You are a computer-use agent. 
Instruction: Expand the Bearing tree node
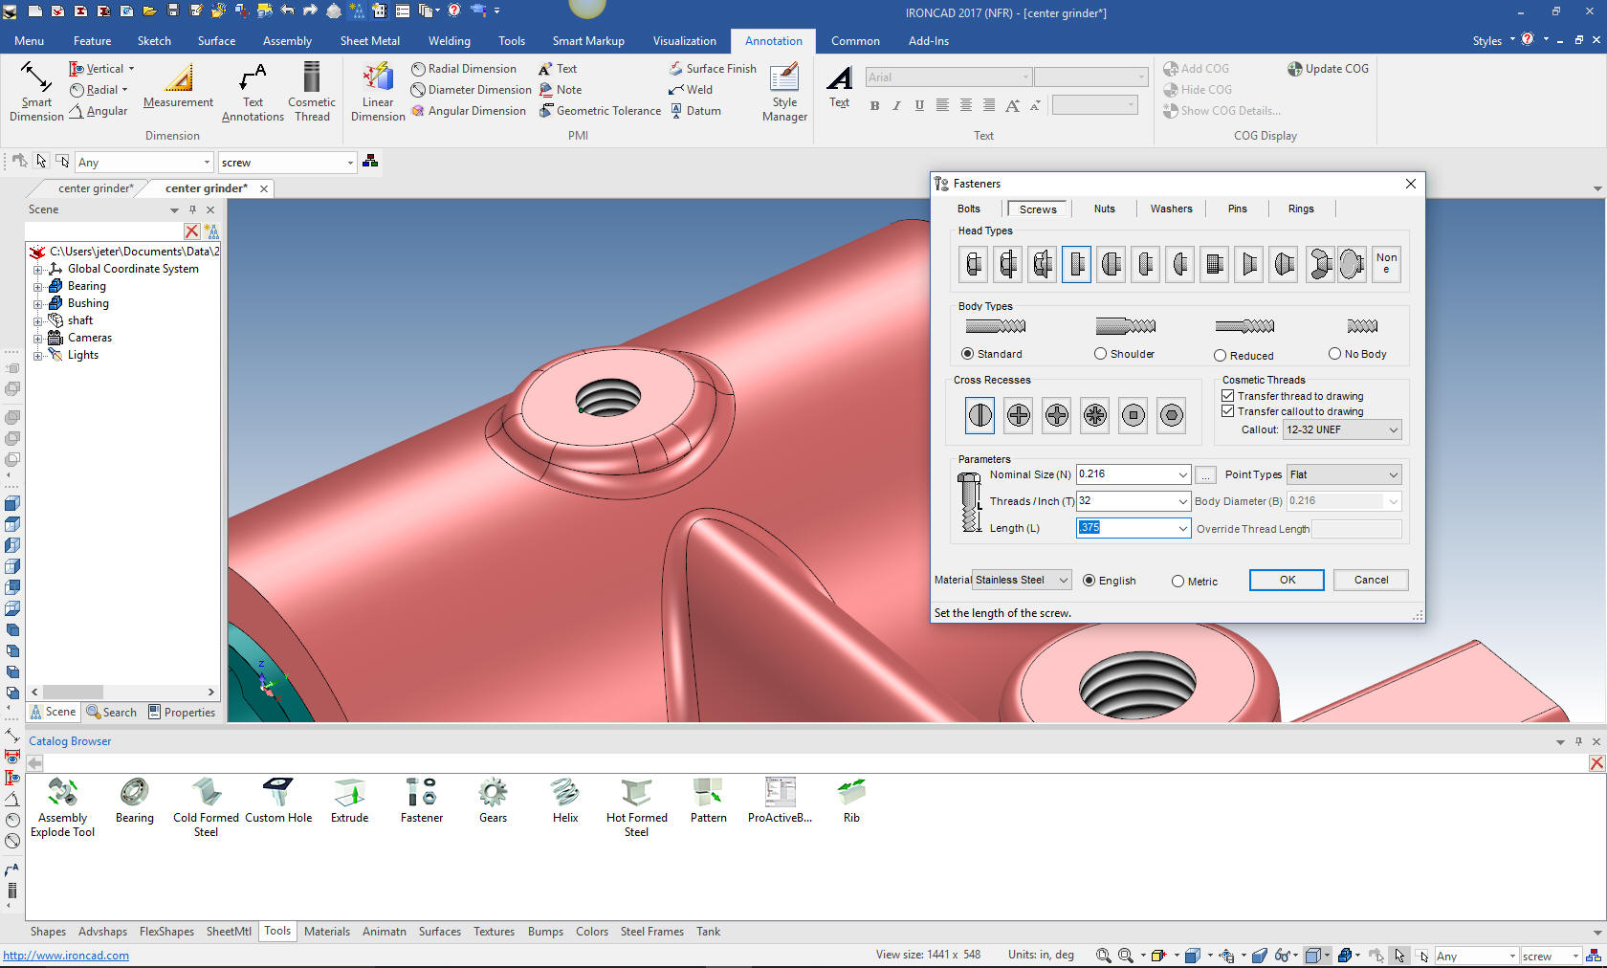point(37,286)
